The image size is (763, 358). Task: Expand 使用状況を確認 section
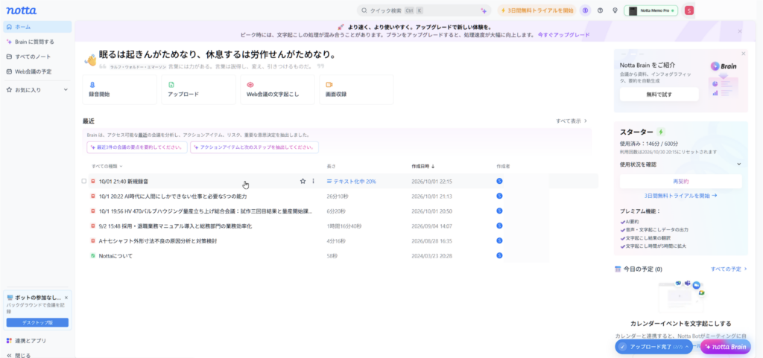click(681, 164)
